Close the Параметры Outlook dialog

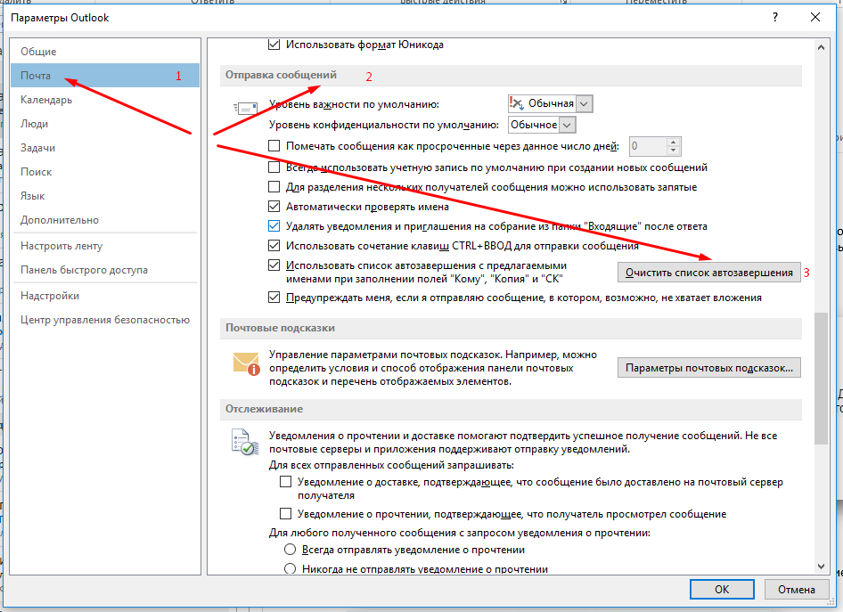[x=815, y=17]
